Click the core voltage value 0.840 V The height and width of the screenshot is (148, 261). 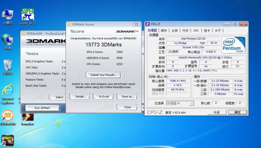[211, 52]
